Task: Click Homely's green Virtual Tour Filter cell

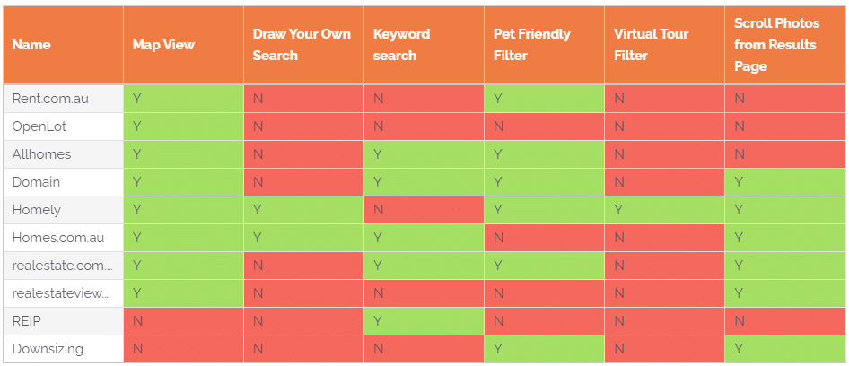Action: tap(664, 210)
